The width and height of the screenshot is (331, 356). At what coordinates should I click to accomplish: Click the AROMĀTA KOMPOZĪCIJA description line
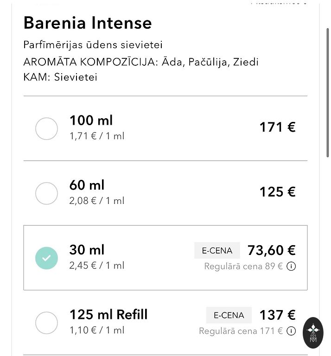pyautogui.click(x=141, y=62)
